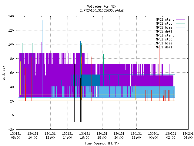Click the x-axis tick '130131 22:00'
The width and height of the screenshot is (194, 146).
click(x=136, y=136)
